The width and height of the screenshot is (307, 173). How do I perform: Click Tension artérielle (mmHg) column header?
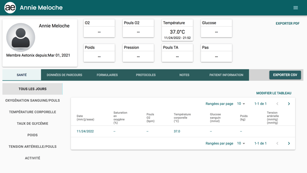point(273,118)
